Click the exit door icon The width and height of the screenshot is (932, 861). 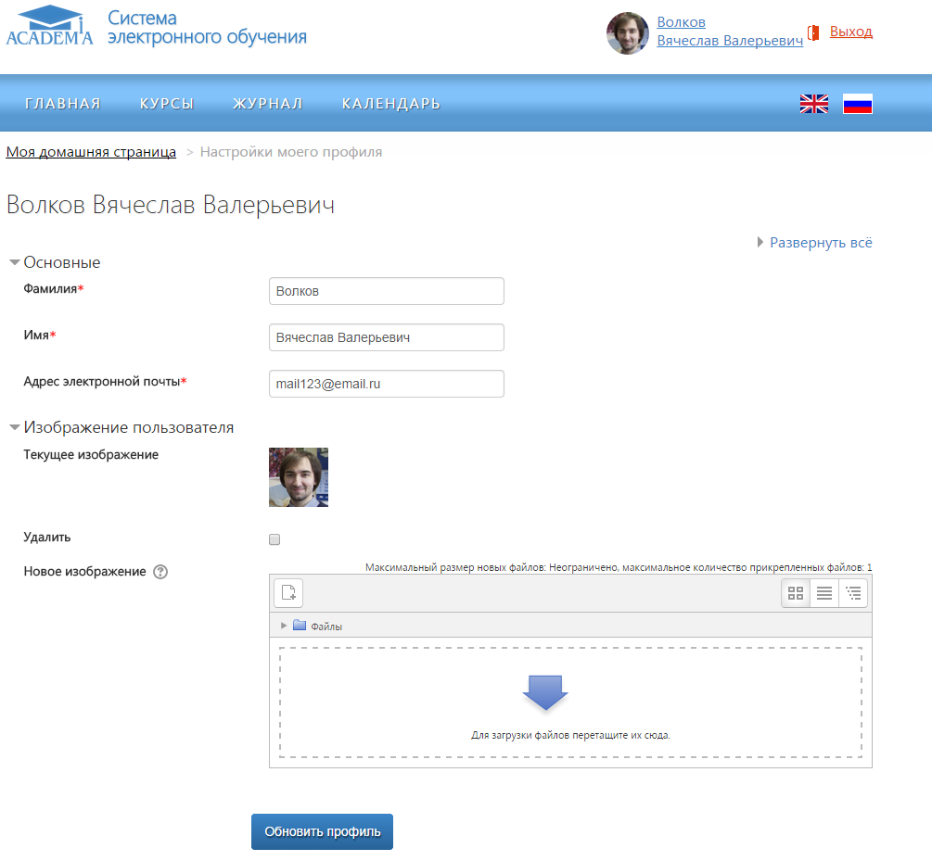814,32
